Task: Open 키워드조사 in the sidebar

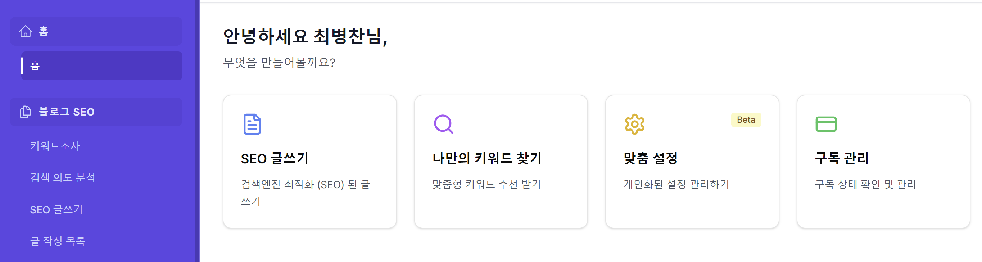Action: pyautogui.click(x=55, y=146)
